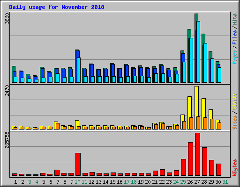Screen dimensions: 240x187
Task: Click the cyan Pages bar for day 27
Action: (x=198, y=52)
